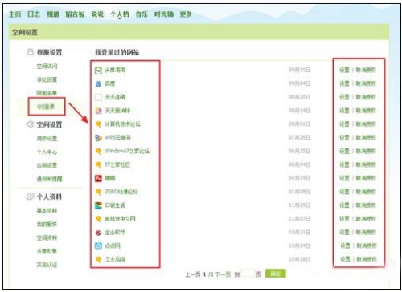This screenshot has height=292, width=402.
Task: Click the blank icon beside 天天连萌
Action: (98, 97)
